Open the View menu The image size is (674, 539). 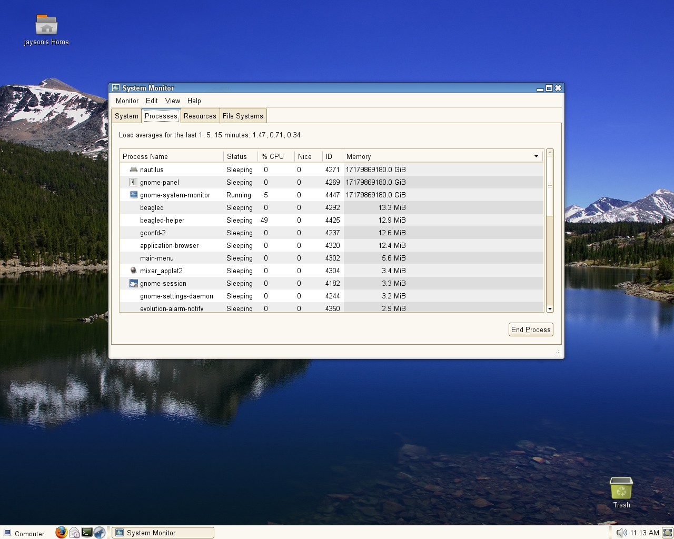(x=172, y=101)
